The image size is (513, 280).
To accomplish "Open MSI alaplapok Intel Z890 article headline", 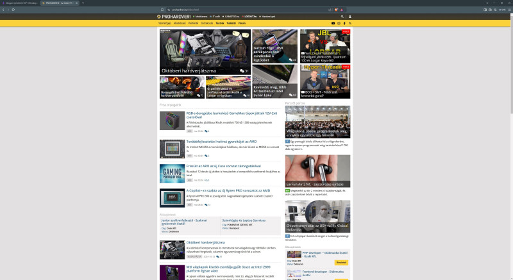I will click(x=228, y=269).
